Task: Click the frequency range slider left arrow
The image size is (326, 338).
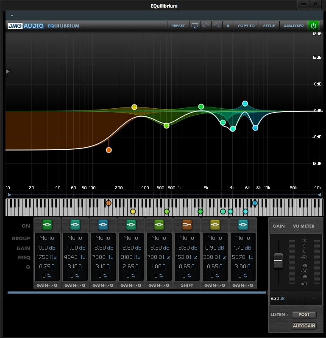Action: click(x=9, y=195)
